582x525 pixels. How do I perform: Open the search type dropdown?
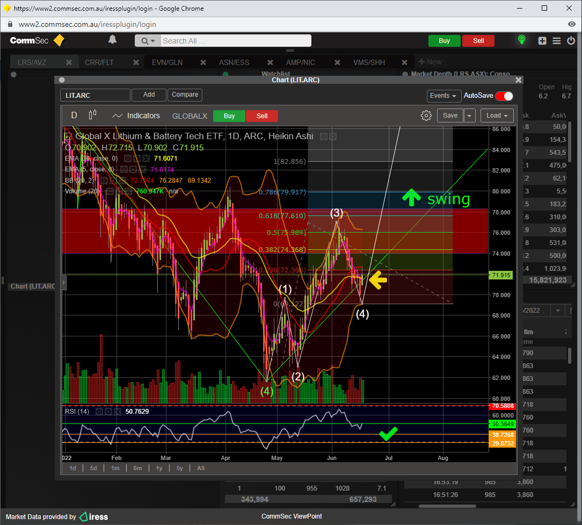pyautogui.click(x=148, y=41)
